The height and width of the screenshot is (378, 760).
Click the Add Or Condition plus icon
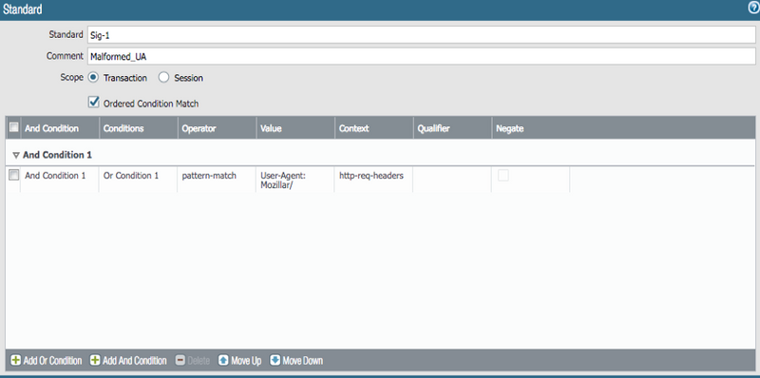tap(15, 361)
